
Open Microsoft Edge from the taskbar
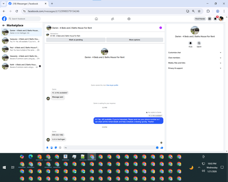(31, 157)
